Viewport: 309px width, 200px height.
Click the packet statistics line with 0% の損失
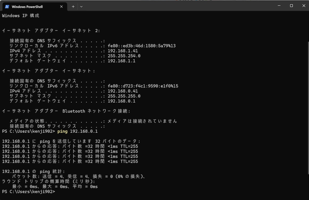click(x=79, y=176)
